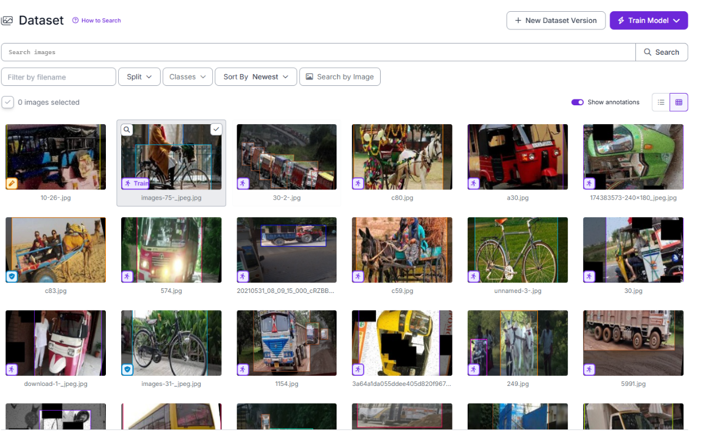The height and width of the screenshot is (433, 706).
Task: Tick the selection checkbox on images-75-_jpeg.jpg
Action: [217, 129]
